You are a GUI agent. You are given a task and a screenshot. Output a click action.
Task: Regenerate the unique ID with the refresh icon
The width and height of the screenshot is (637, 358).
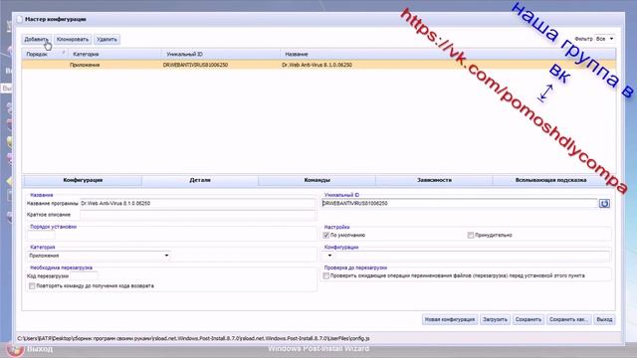[x=604, y=203]
